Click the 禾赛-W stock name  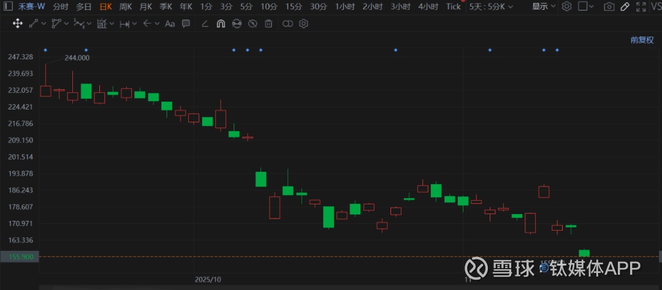point(31,6)
